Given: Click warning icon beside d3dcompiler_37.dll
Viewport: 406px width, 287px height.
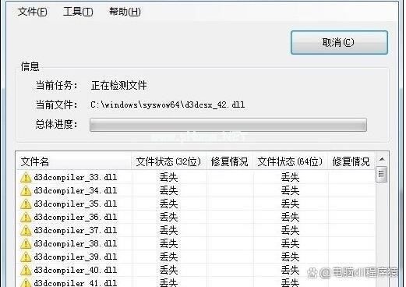Looking at the screenshot, I should pos(26,231).
